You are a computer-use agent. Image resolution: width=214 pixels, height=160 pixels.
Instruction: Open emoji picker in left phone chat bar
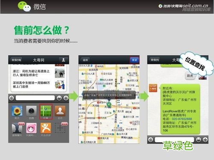click(x=59, y=98)
